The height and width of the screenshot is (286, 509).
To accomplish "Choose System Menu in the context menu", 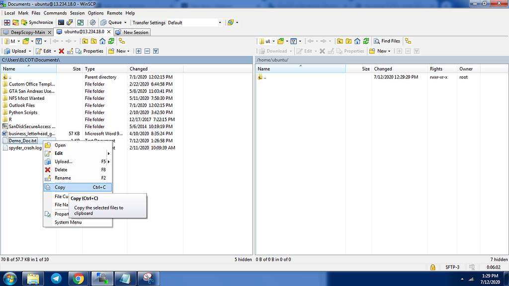I will click(x=78, y=222).
